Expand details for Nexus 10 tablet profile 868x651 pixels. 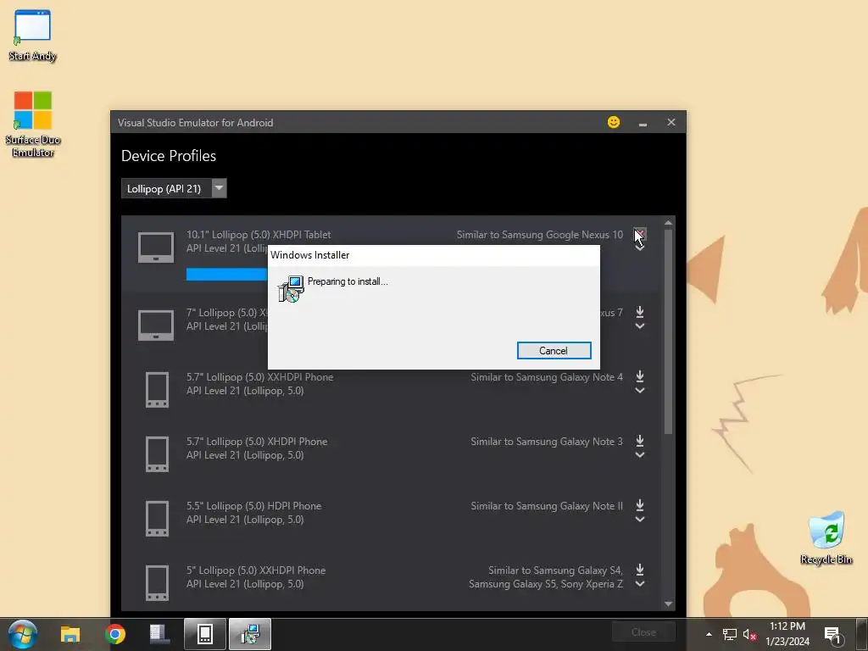pyautogui.click(x=640, y=248)
